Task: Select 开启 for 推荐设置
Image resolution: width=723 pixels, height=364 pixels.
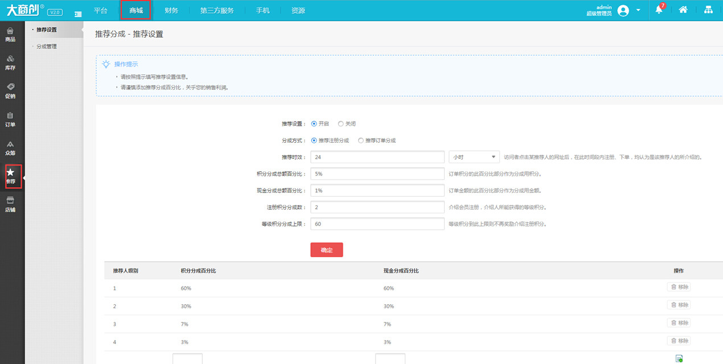Action: coord(314,123)
